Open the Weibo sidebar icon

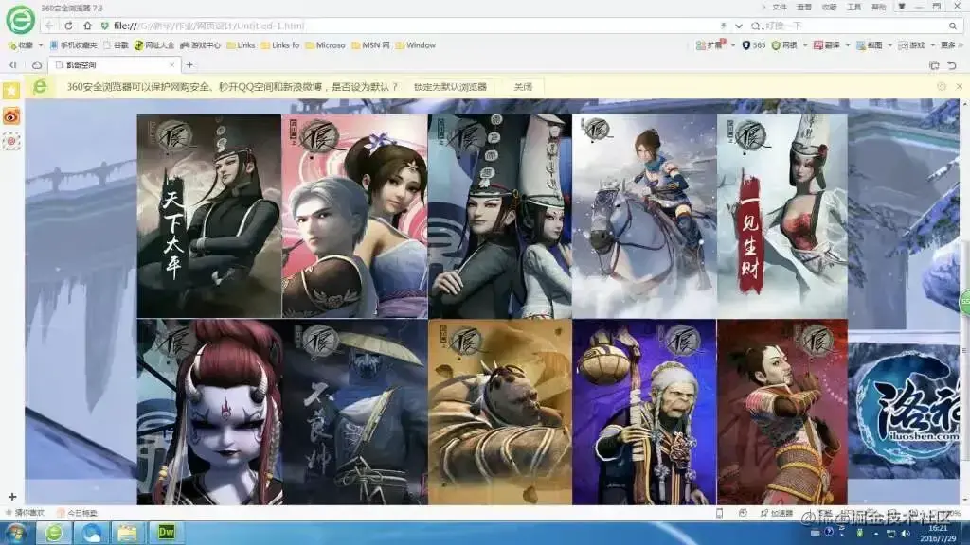coord(11,115)
